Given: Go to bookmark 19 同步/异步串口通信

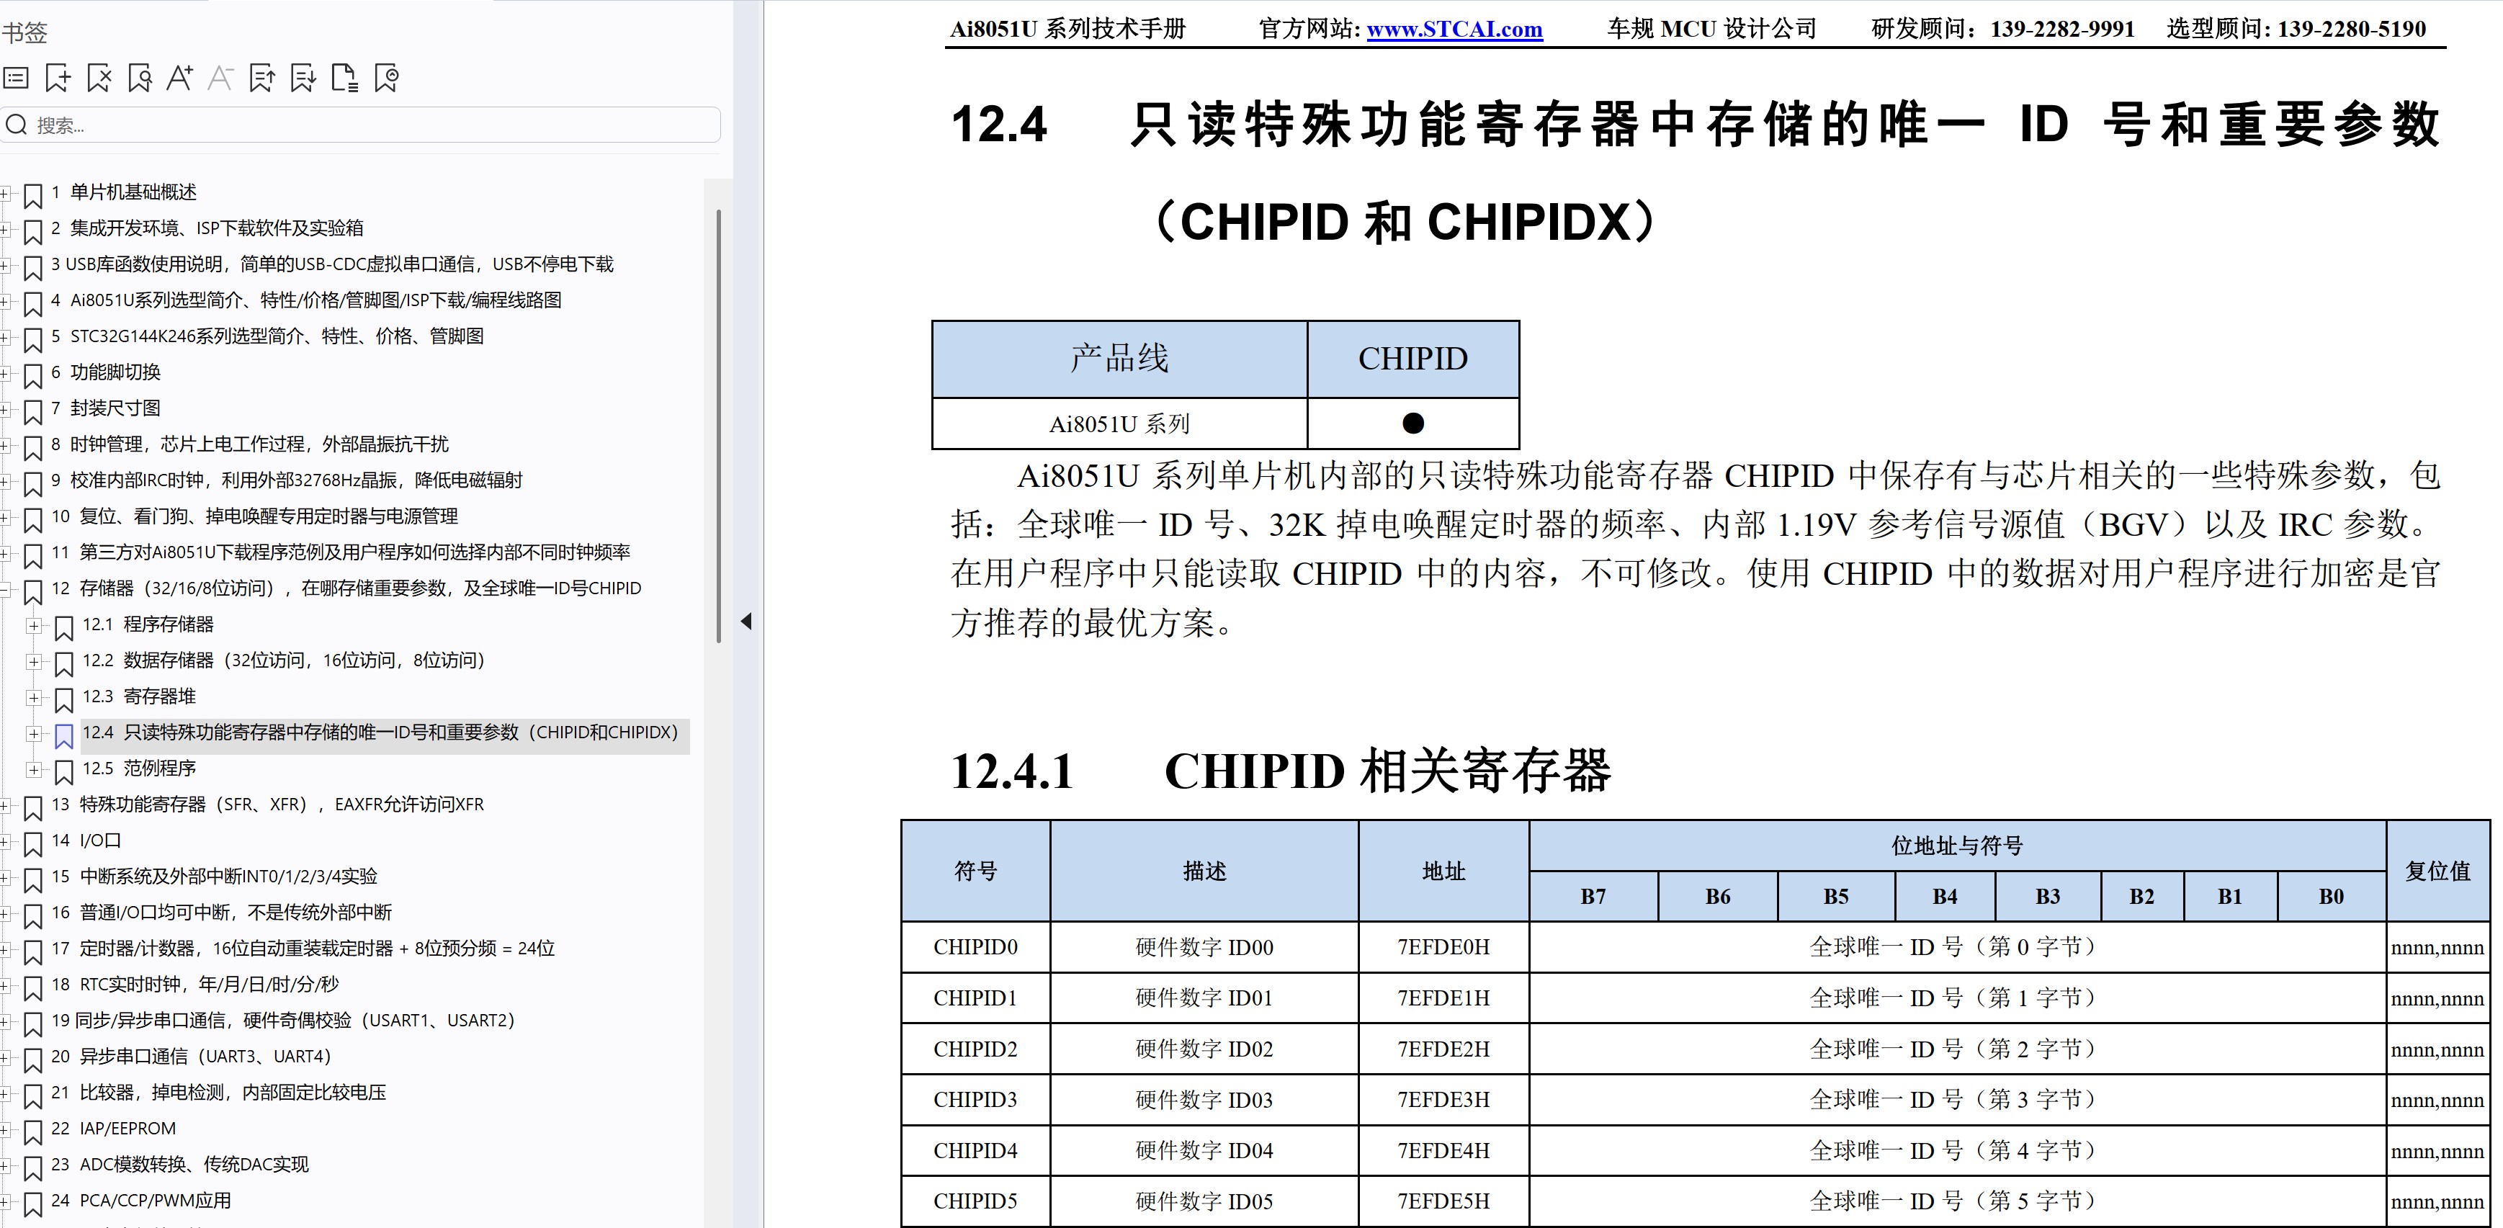Looking at the screenshot, I should [283, 1020].
